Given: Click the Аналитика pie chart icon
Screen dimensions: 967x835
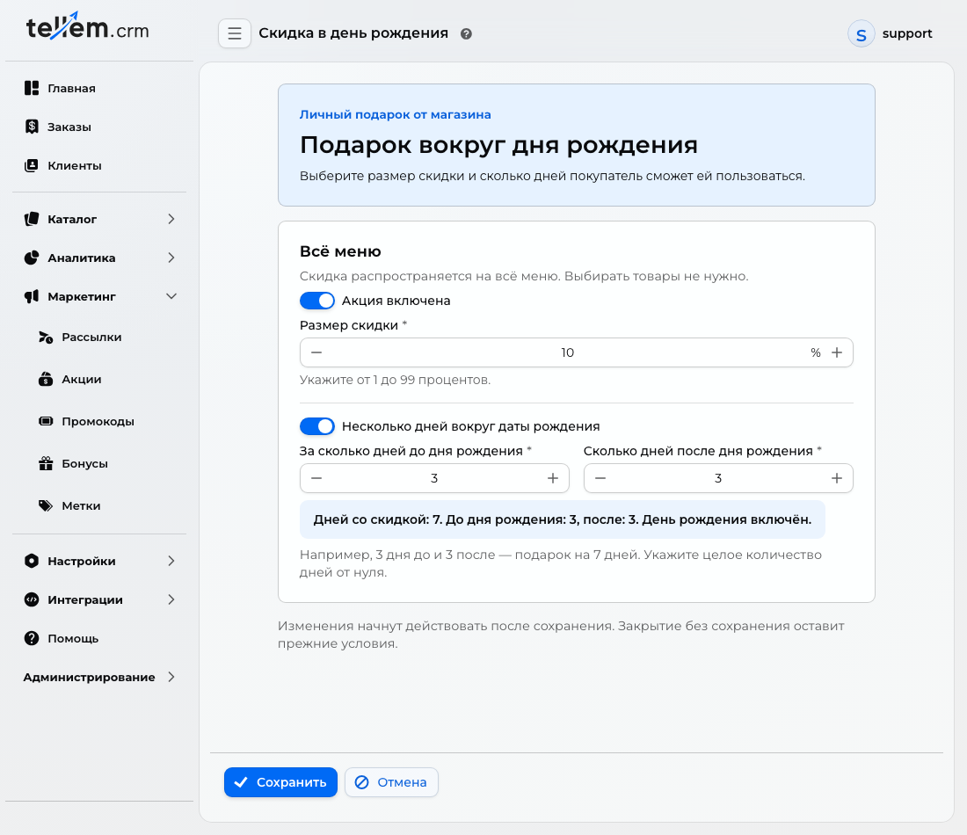Looking at the screenshot, I should (32, 258).
